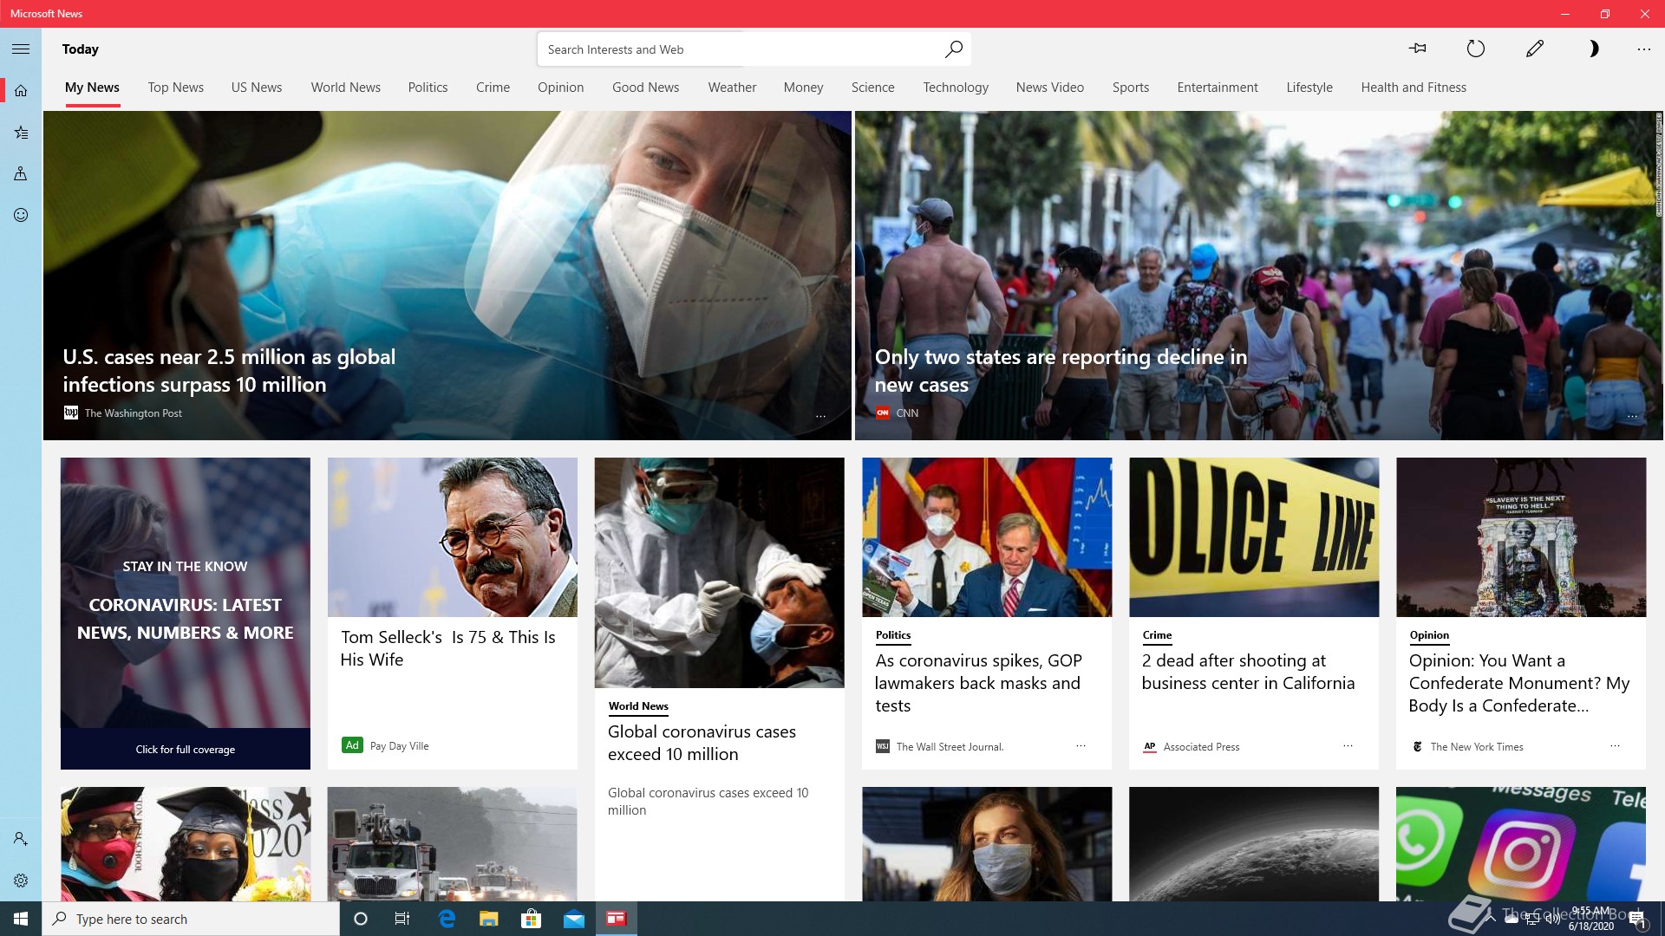Image resolution: width=1665 pixels, height=936 pixels.
Task: Open 'U.S. cases near 2.5 million' headline
Action: click(x=229, y=371)
